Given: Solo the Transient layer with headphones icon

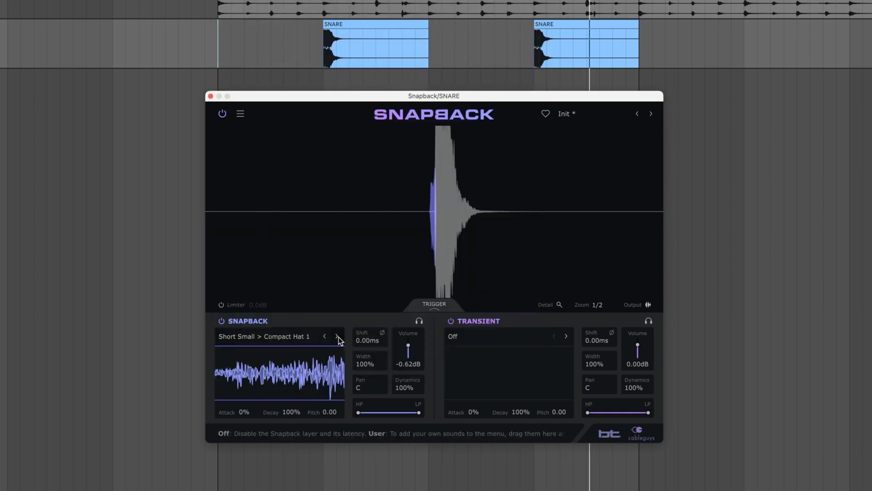Looking at the screenshot, I should coord(648,321).
